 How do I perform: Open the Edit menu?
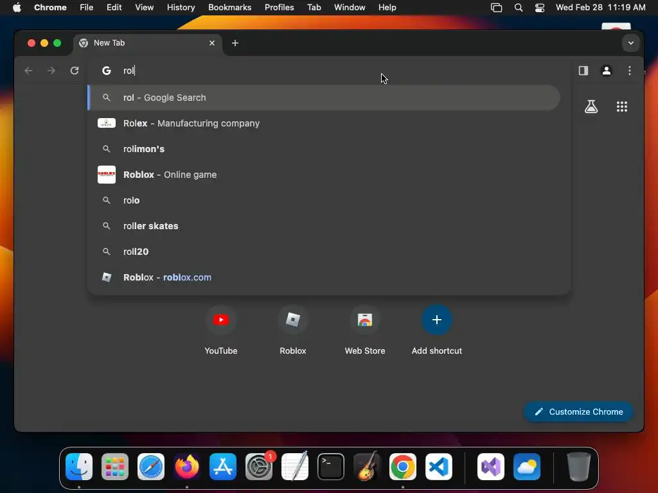pyautogui.click(x=114, y=7)
